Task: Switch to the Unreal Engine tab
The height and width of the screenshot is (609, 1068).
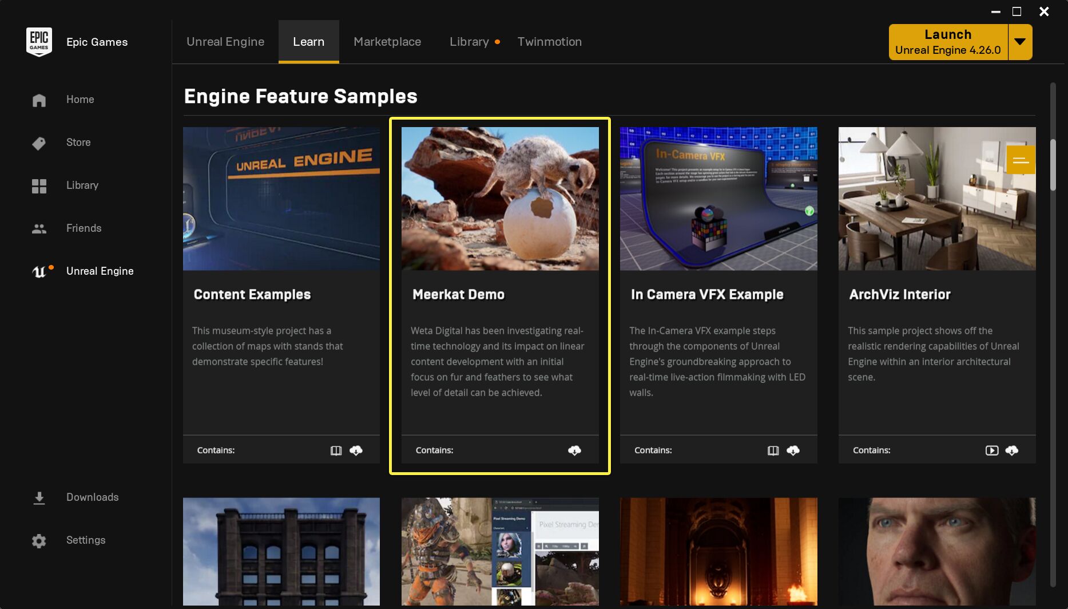Action: pos(225,41)
